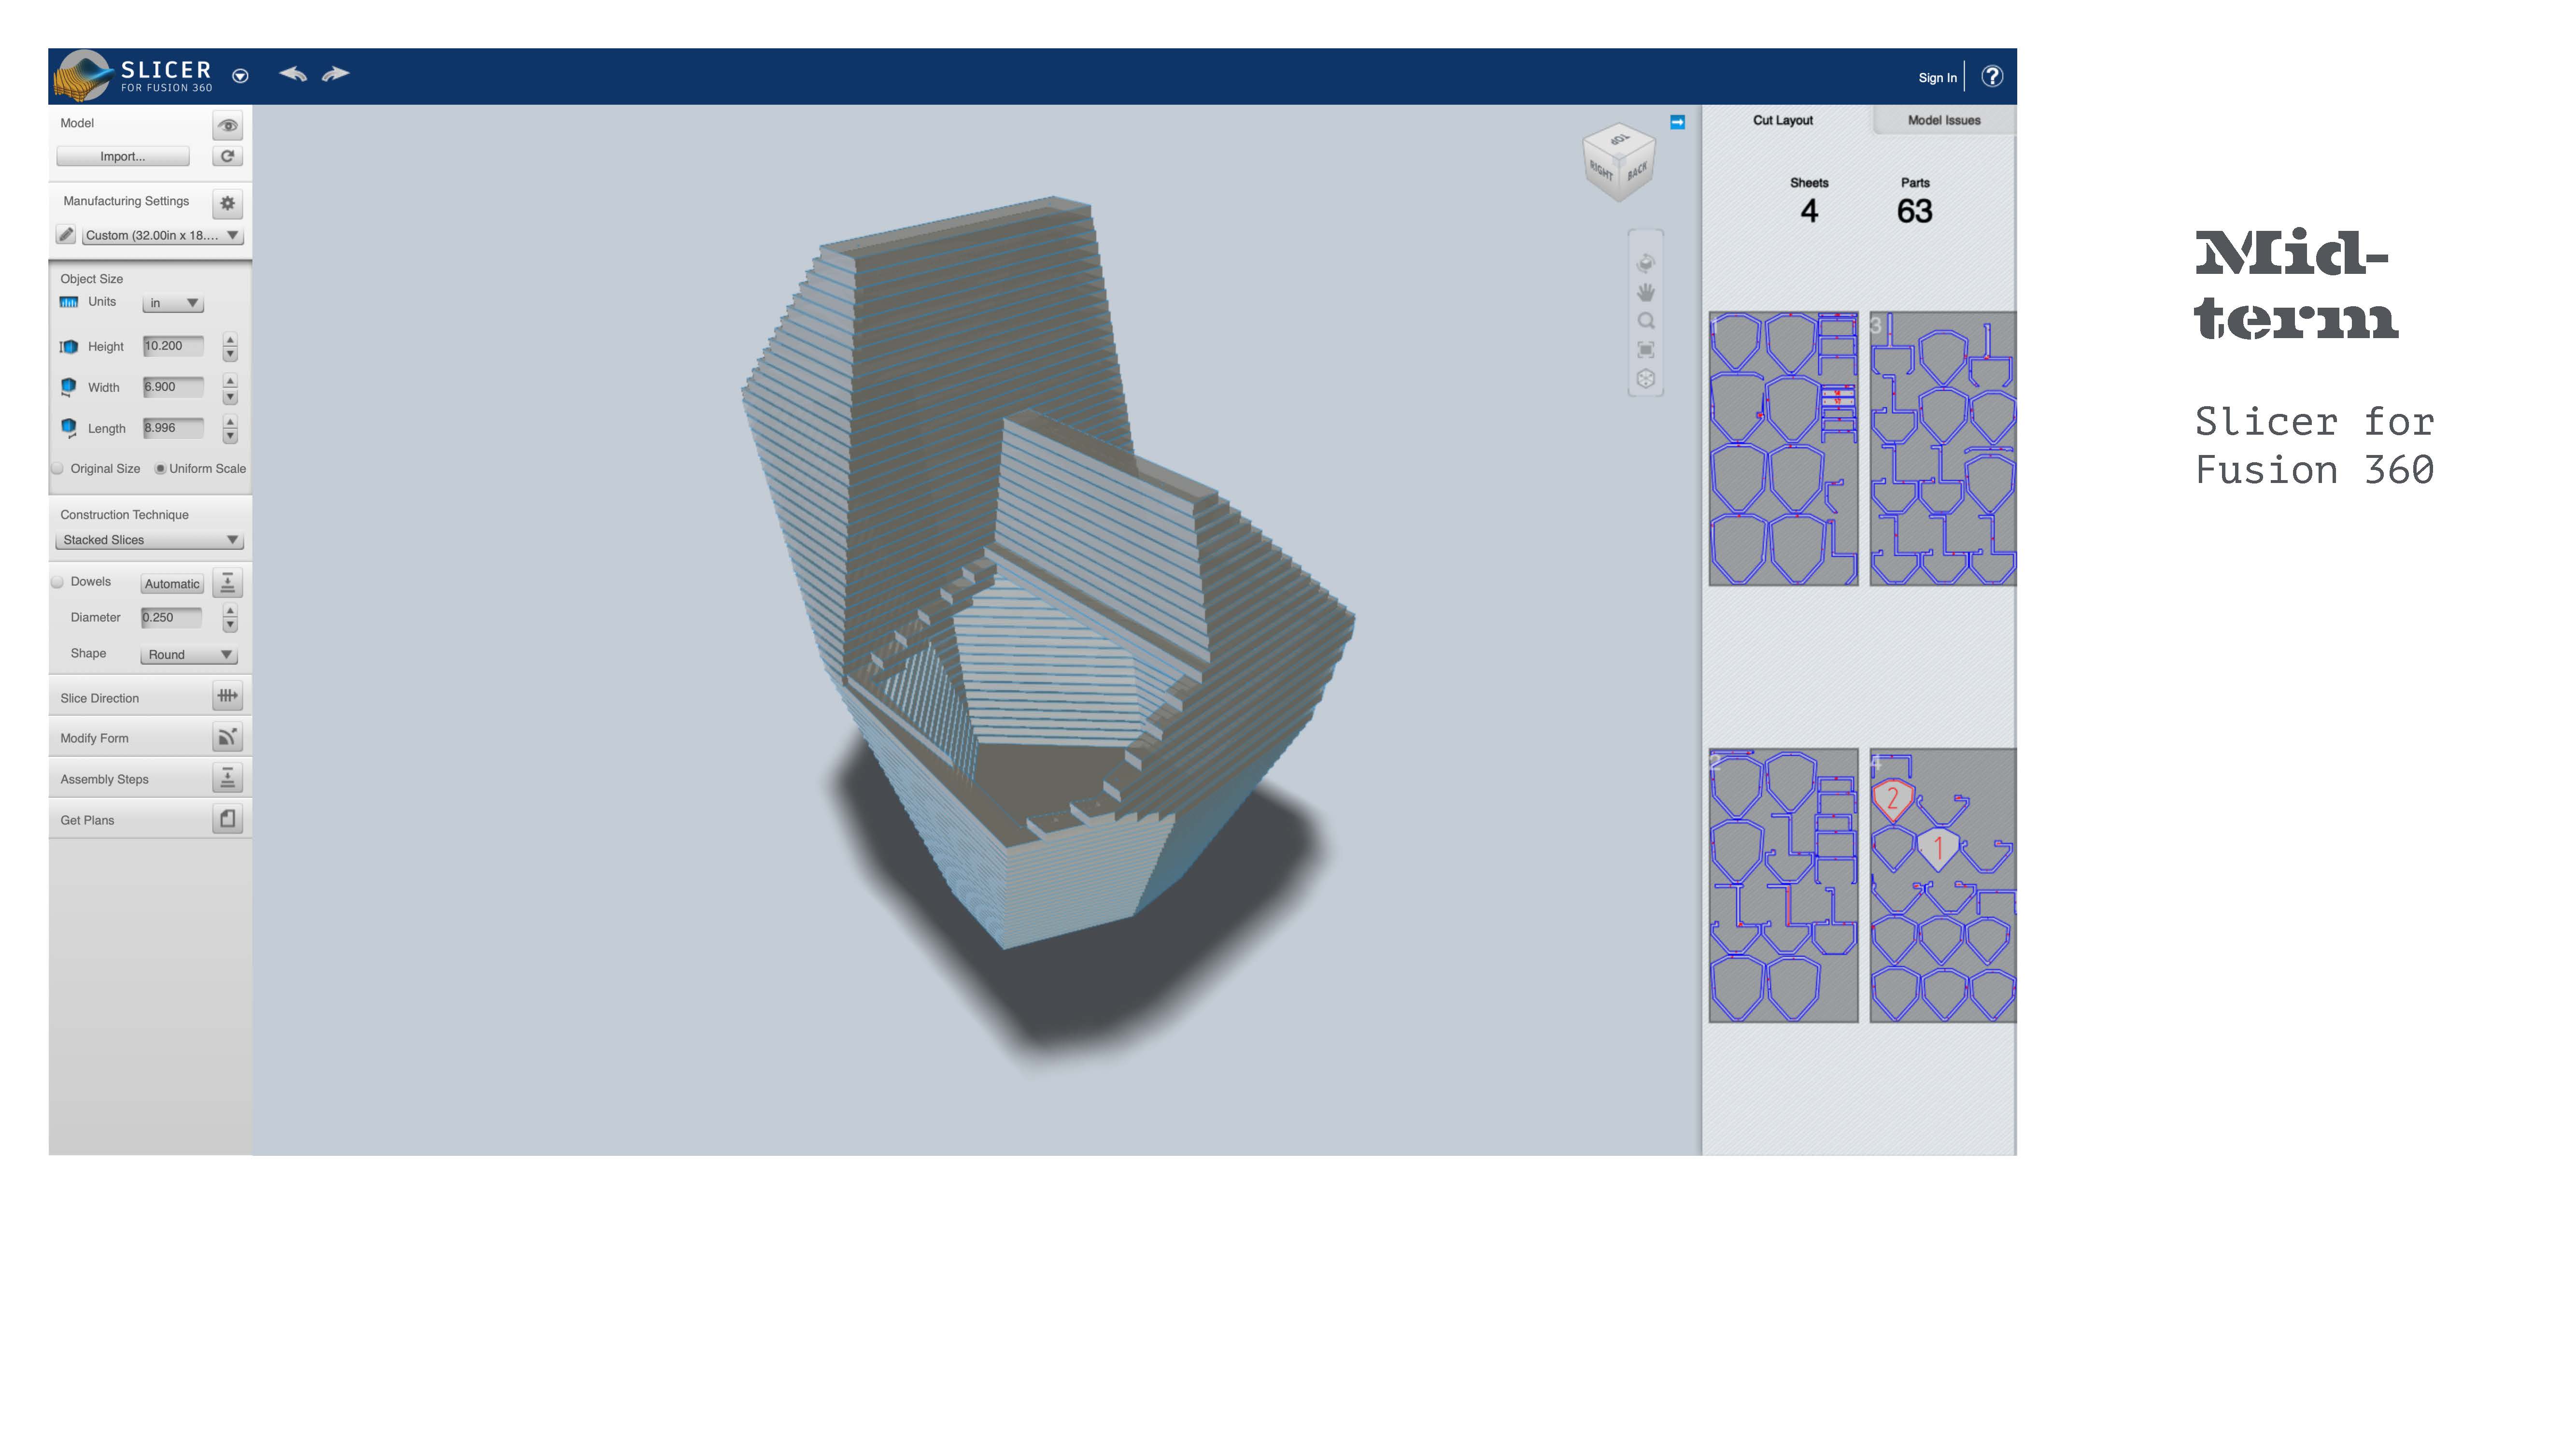The height and width of the screenshot is (1449, 2576).
Task: Click the redo arrow in header
Action: pos(336,74)
